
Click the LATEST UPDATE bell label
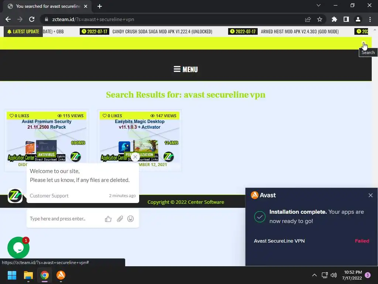tap(23, 31)
